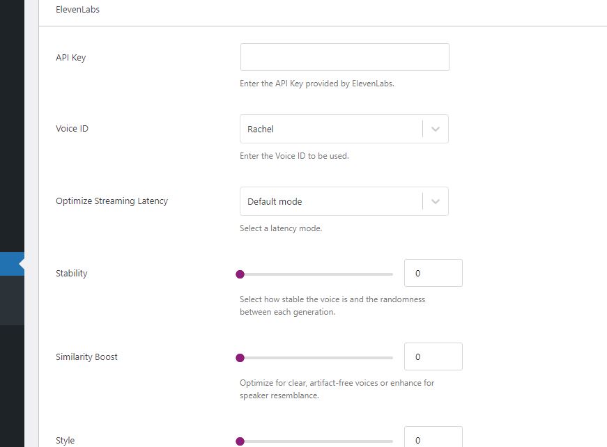Click the ElevenLabs section heading
This screenshot has height=447, width=607.
[x=77, y=9]
